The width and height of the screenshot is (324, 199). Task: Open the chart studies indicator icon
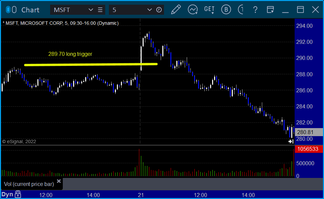193,9
